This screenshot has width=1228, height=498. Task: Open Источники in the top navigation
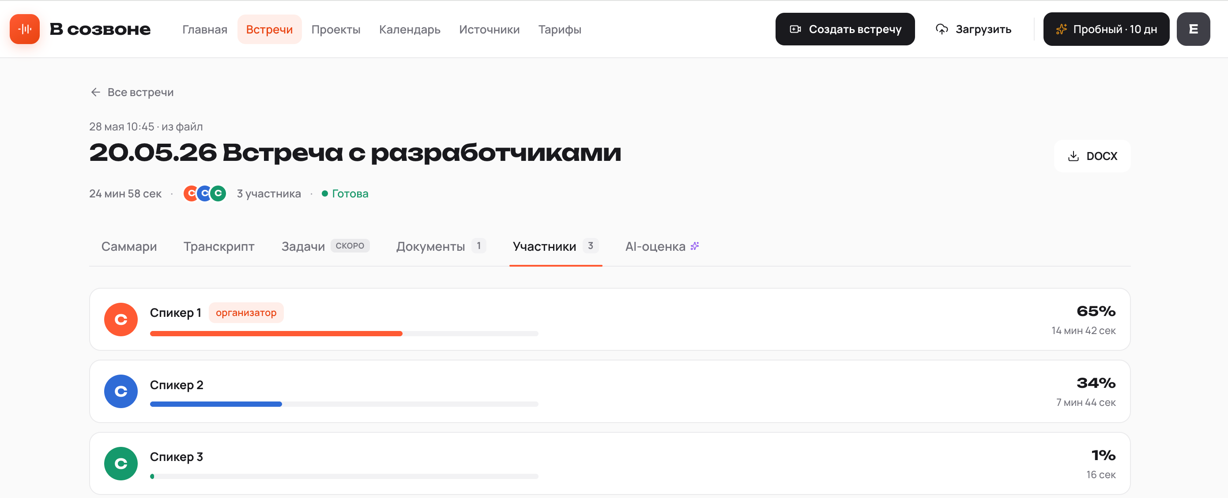pos(489,29)
